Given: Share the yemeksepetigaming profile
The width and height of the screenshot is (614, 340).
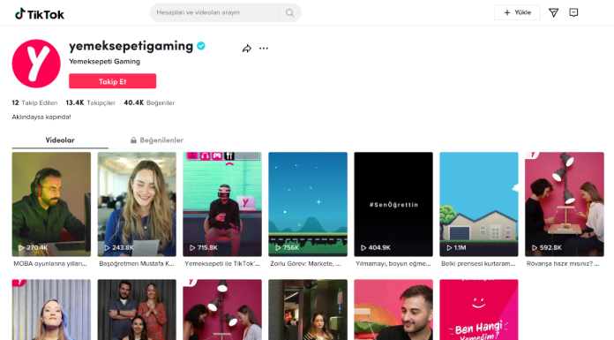Looking at the screenshot, I should pyautogui.click(x=247, y=49).
